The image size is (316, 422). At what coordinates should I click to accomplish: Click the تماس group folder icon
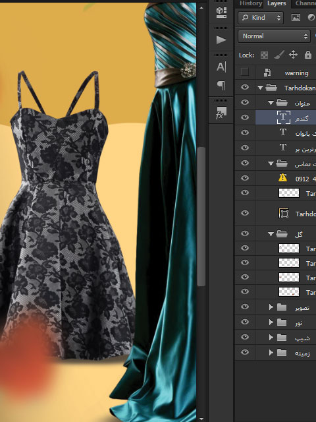coord(282,163)
